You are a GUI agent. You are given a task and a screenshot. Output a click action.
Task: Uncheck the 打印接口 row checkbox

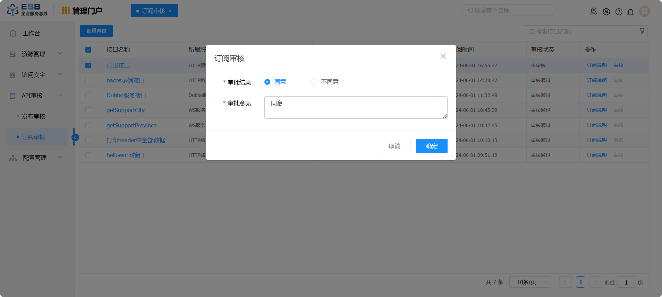pyautogui.click(x=88, y=65)
